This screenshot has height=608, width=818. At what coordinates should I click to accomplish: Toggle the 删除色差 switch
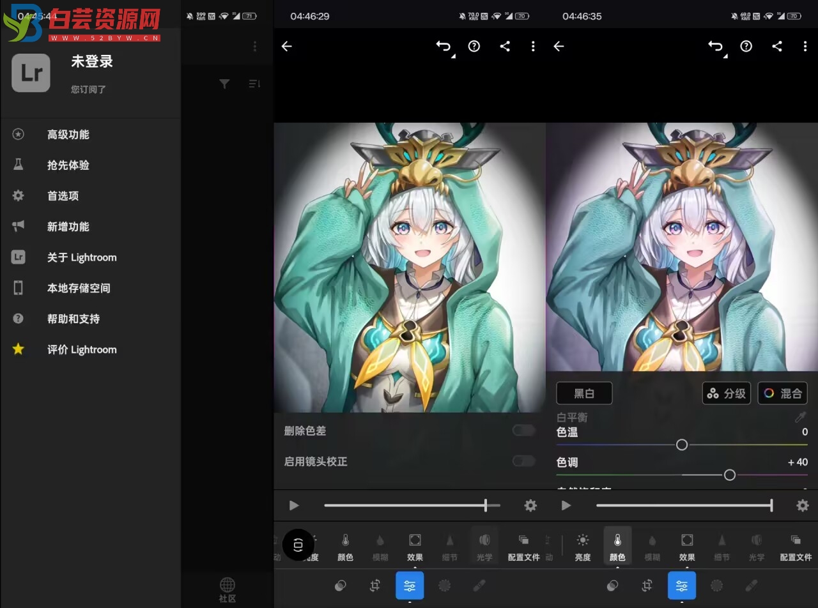pos(524,430)
